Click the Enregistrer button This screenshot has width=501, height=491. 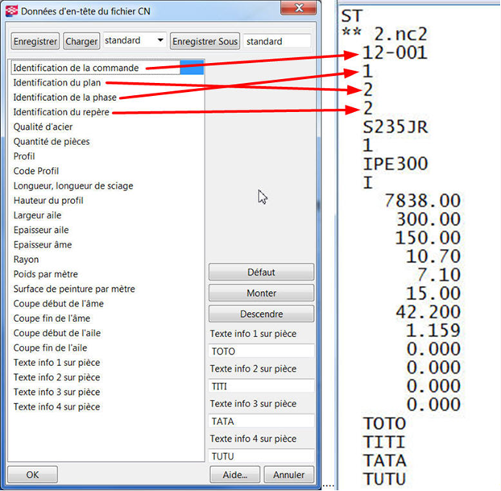click(x=35, y=41)
